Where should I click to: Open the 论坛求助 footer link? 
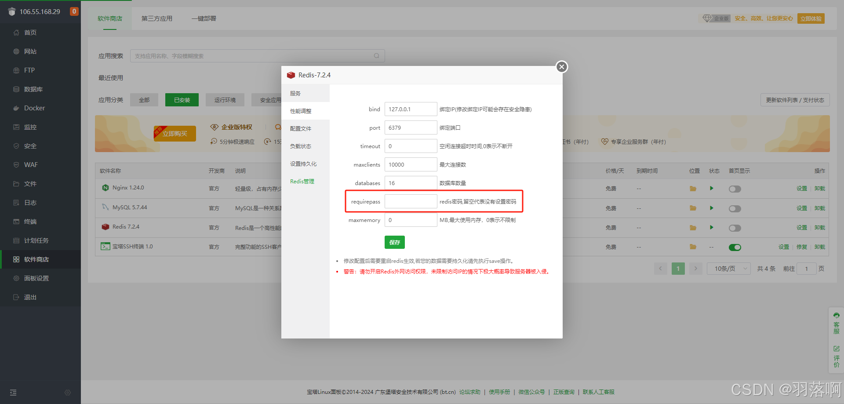click(470, 392)
